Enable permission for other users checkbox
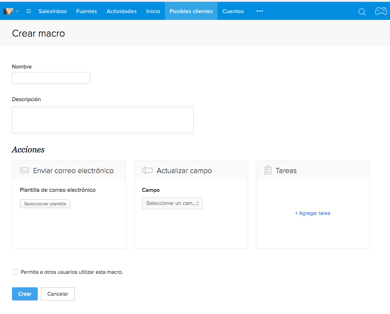This screenshot has height=314, width=390. (15, 272)
